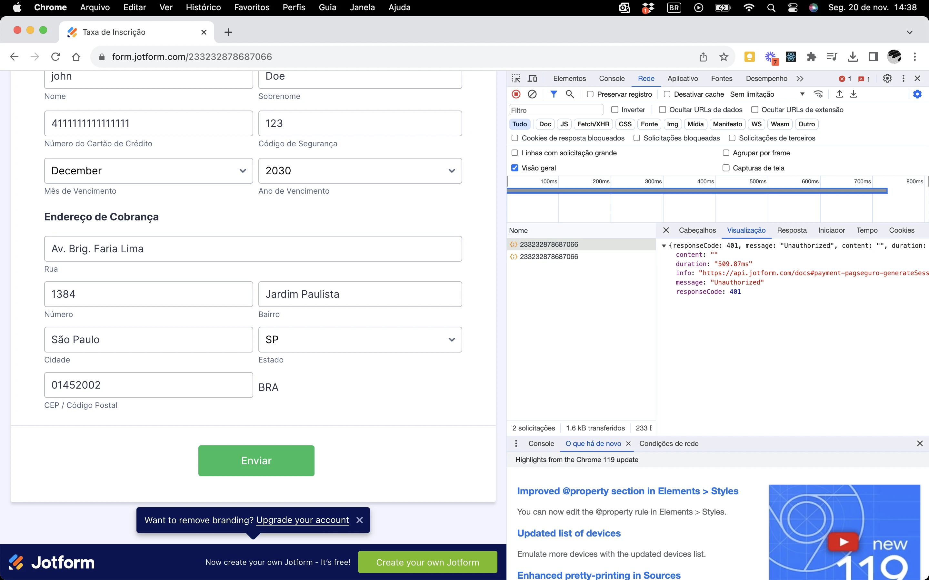Image resolution: width=929 pixels, height=580 pixels.
Task: Toggle the device emulation toolbar
Action: [x=533, y=78]
